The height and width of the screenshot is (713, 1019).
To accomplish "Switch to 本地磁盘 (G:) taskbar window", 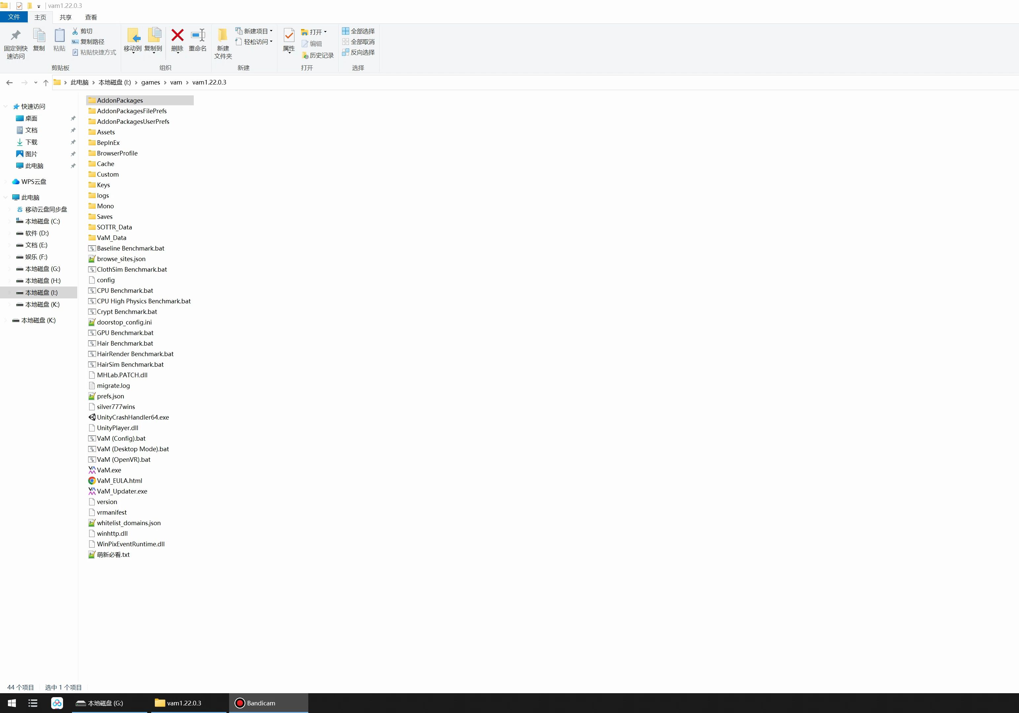I will point(109,703).
